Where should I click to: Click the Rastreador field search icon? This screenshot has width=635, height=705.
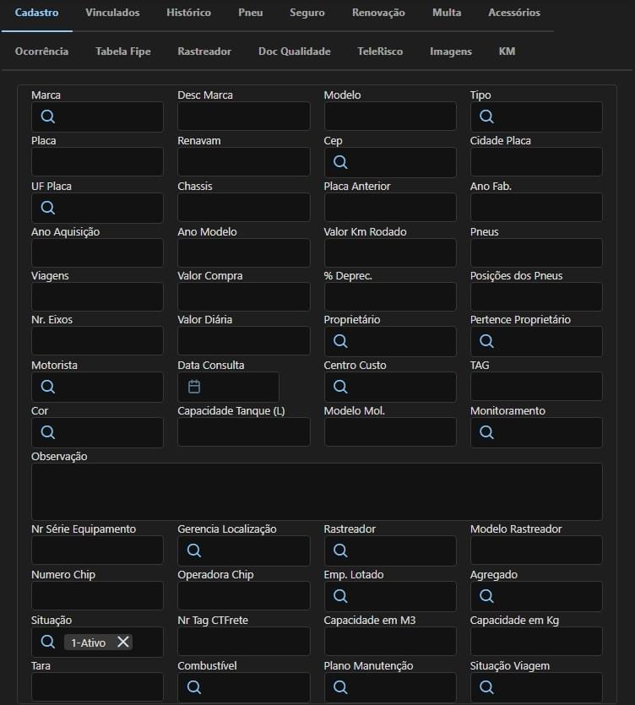point(340,550)
